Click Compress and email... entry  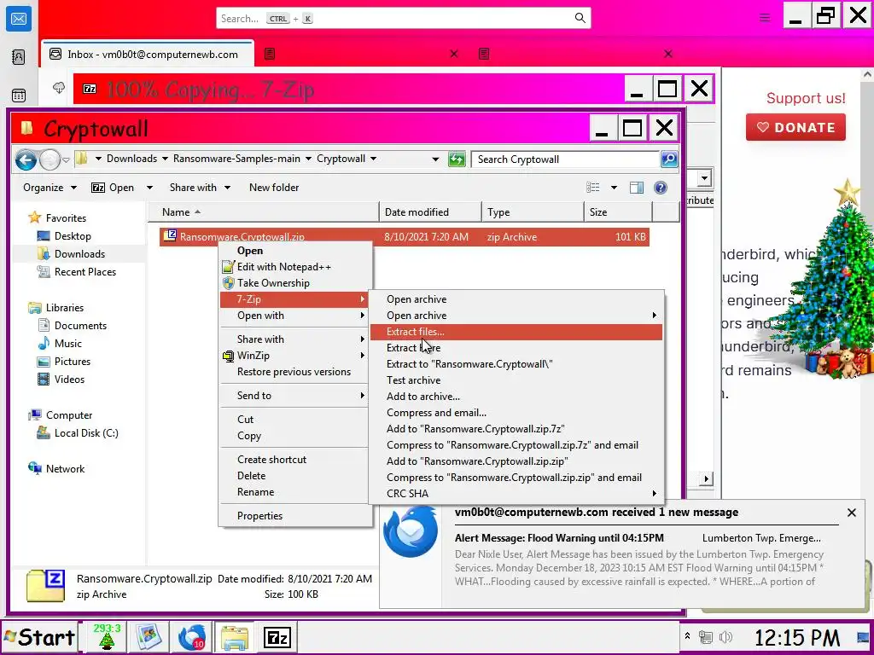pyautogui.click(x=516, y=413)
